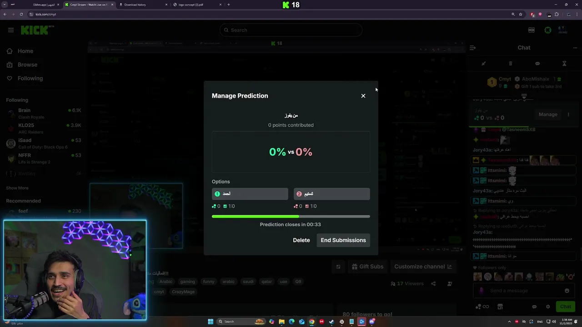Click the Send a message field

pos(523,291)
